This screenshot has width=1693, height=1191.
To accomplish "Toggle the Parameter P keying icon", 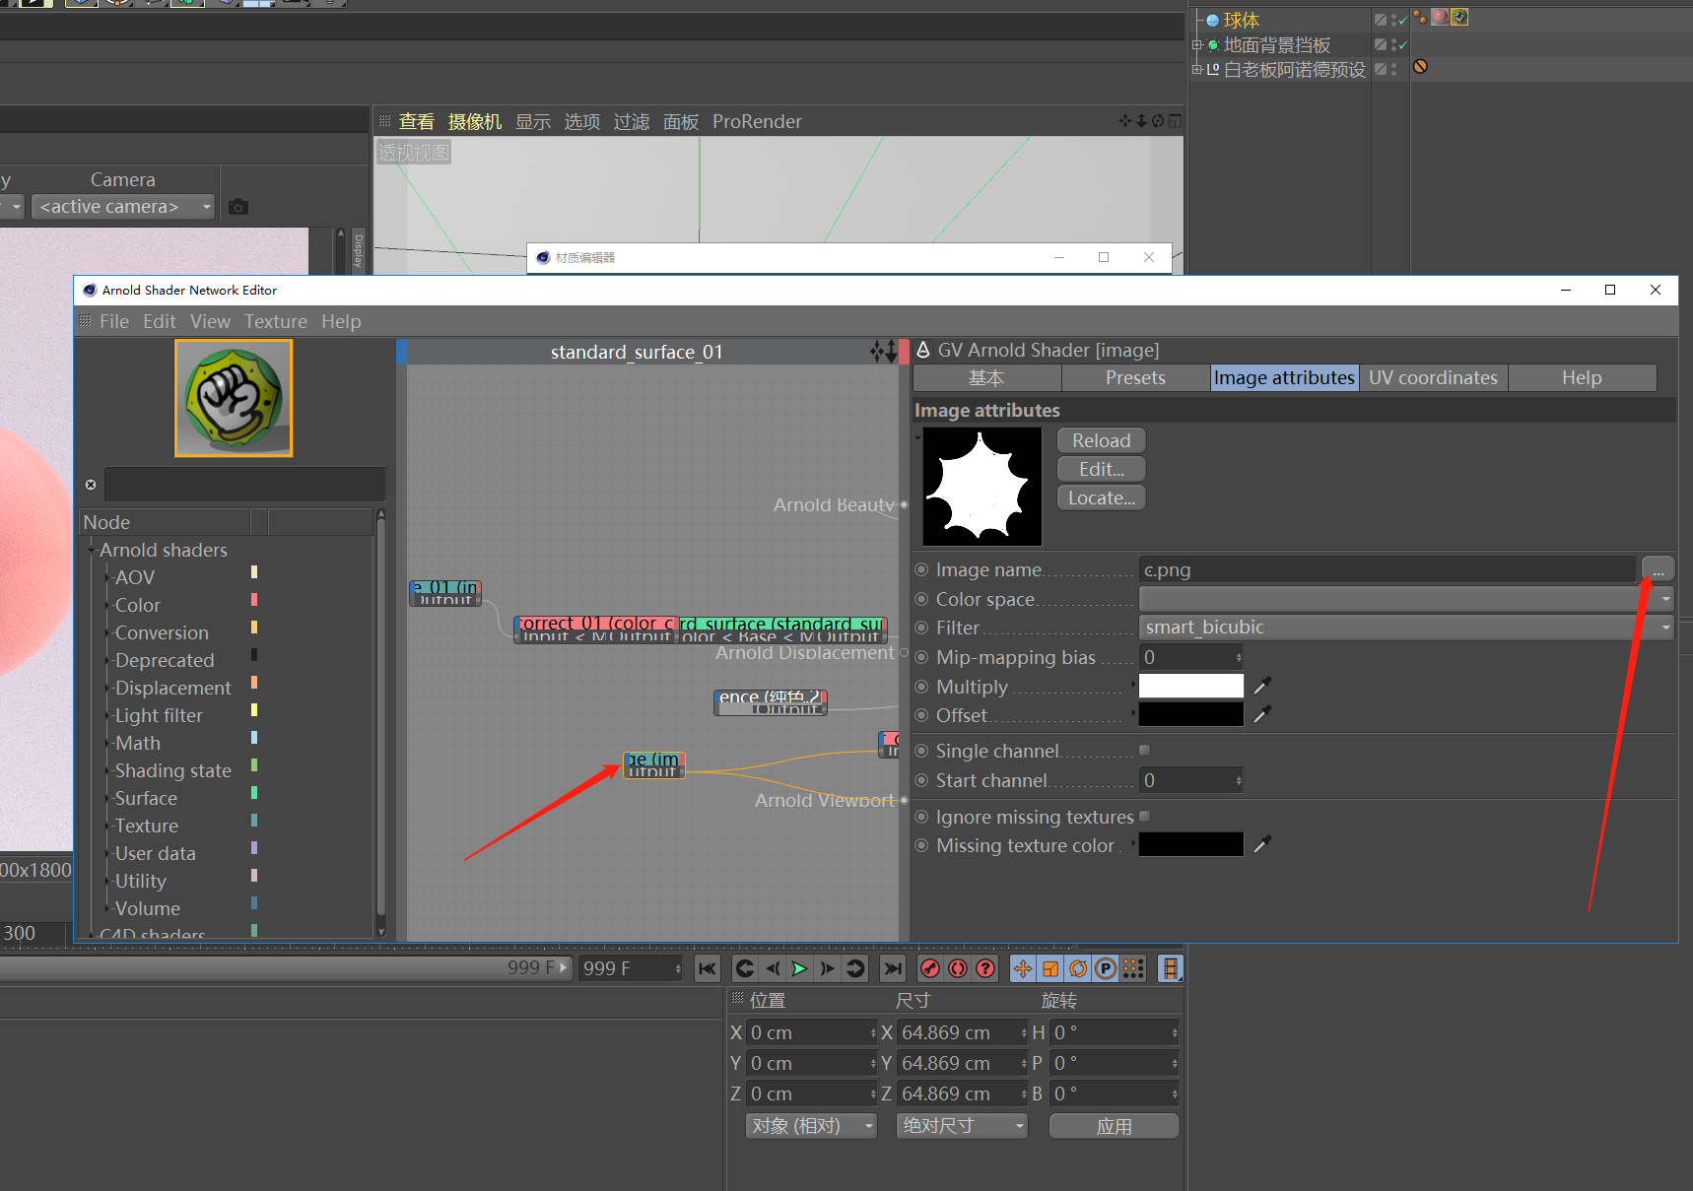I will pyautogui.click(x=1106, y=968).
